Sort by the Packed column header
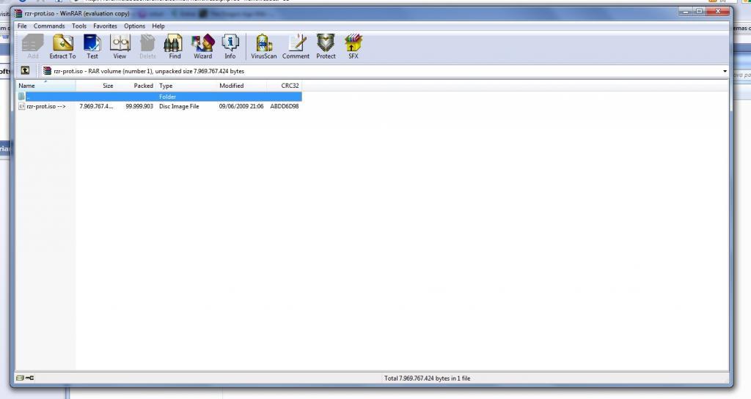 point(136,86)
